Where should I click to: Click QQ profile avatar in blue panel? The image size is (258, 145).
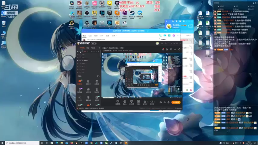pyautogui.click(x=169, y=26)
